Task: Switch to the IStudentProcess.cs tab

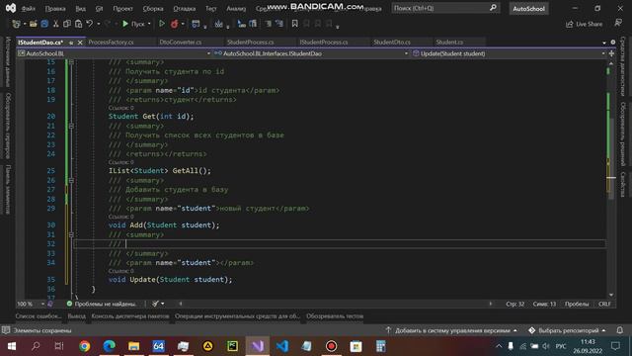Action: (x=324, y=42)
